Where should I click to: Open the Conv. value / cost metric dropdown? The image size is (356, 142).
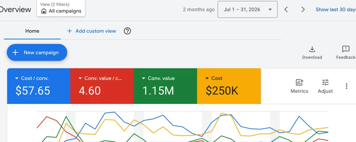coord(100,78)
